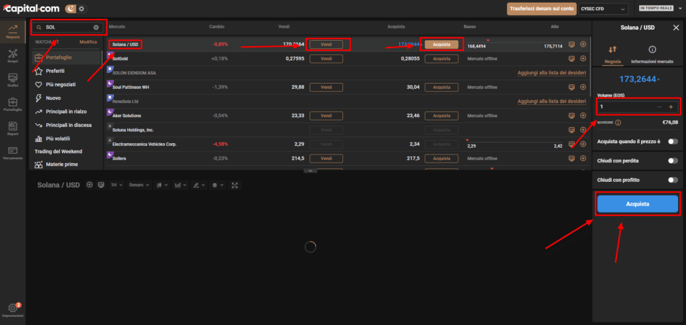Open detached chart window from chart toolbar
This screenshot has width=686, height=325.
pyautogui.click(x=101, y=185)
